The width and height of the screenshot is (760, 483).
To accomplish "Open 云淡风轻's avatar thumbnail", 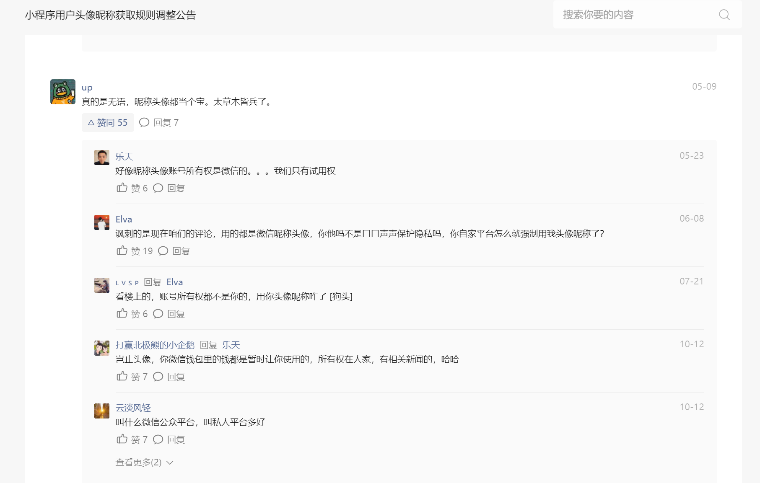I will click(x=102, y=411).
